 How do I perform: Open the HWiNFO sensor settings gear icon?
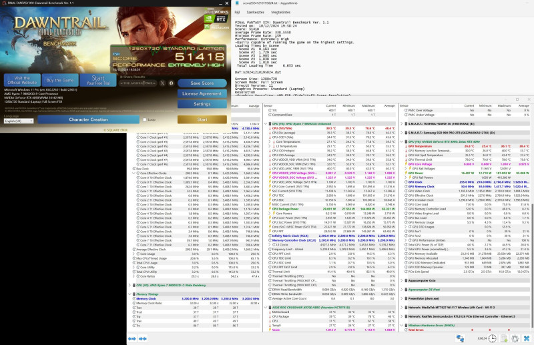click(x=515, y=338)
